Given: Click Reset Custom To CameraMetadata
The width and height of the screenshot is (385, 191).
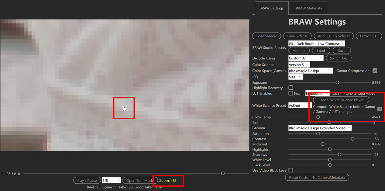Looking at the screenshot, I should [x=317, y=177].
